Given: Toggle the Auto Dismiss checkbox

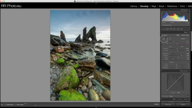Looking at the screenshot, I should click(x=5, y=104).
